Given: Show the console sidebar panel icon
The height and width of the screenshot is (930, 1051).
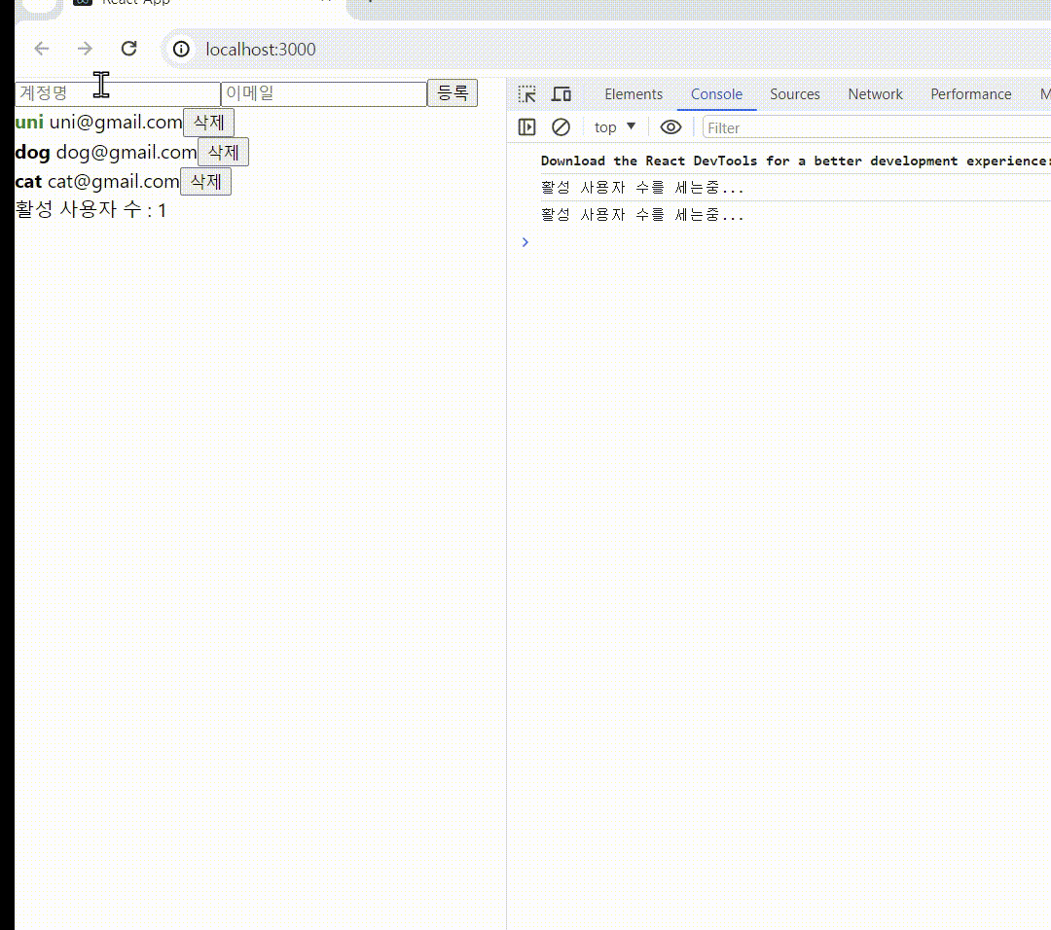Looking at the screenshot, I should (526, 126).
